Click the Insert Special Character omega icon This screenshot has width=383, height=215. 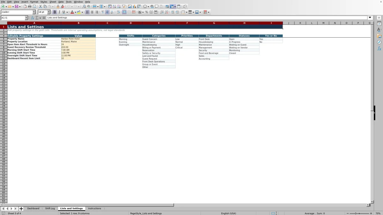tap(145, 6)
